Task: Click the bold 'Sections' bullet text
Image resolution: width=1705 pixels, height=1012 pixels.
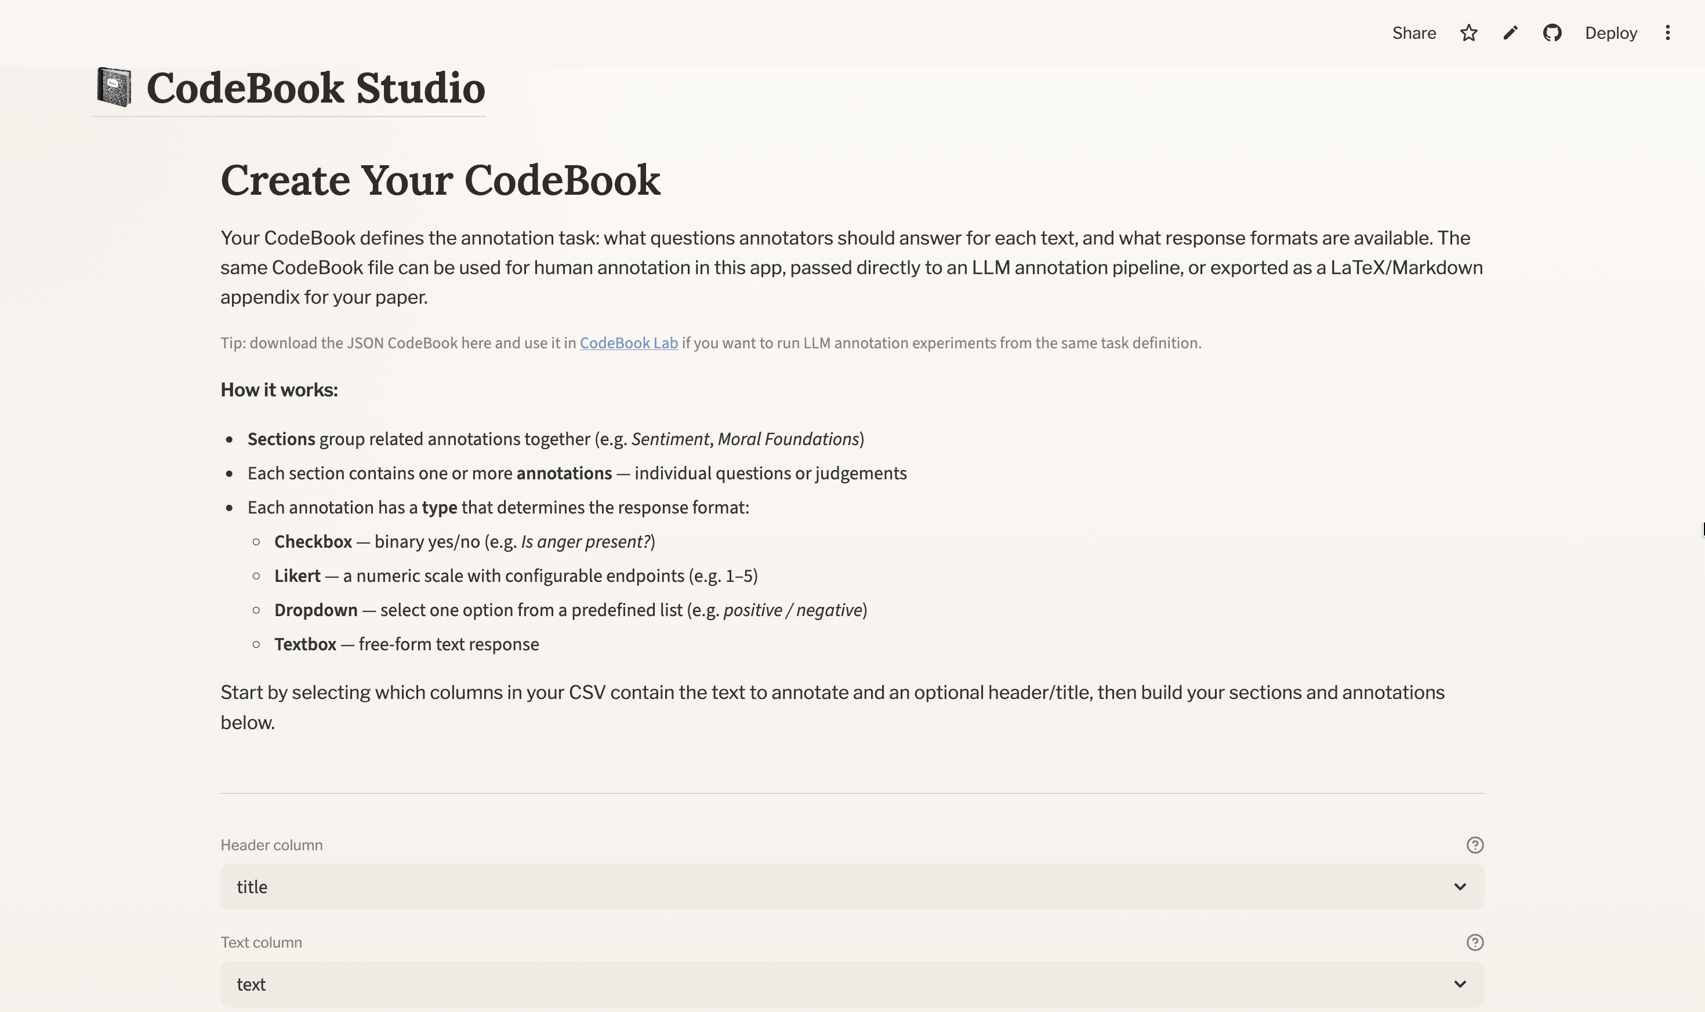Action: pyautogui.click(x=281, y=439)
